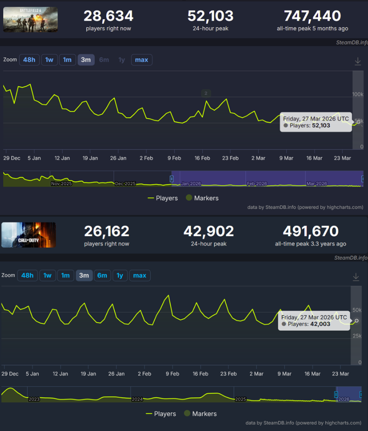Viewport: 368px width, 431px height.
Task: Click tooltip showing Players: 42,003
Action: coord(314,320)
